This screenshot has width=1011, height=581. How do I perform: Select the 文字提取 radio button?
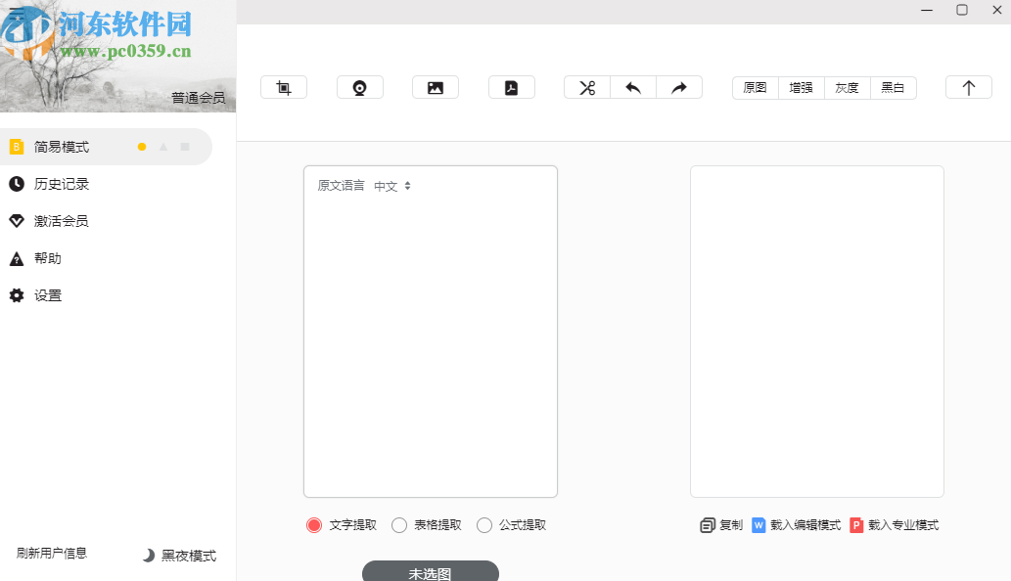coord(313,525)
